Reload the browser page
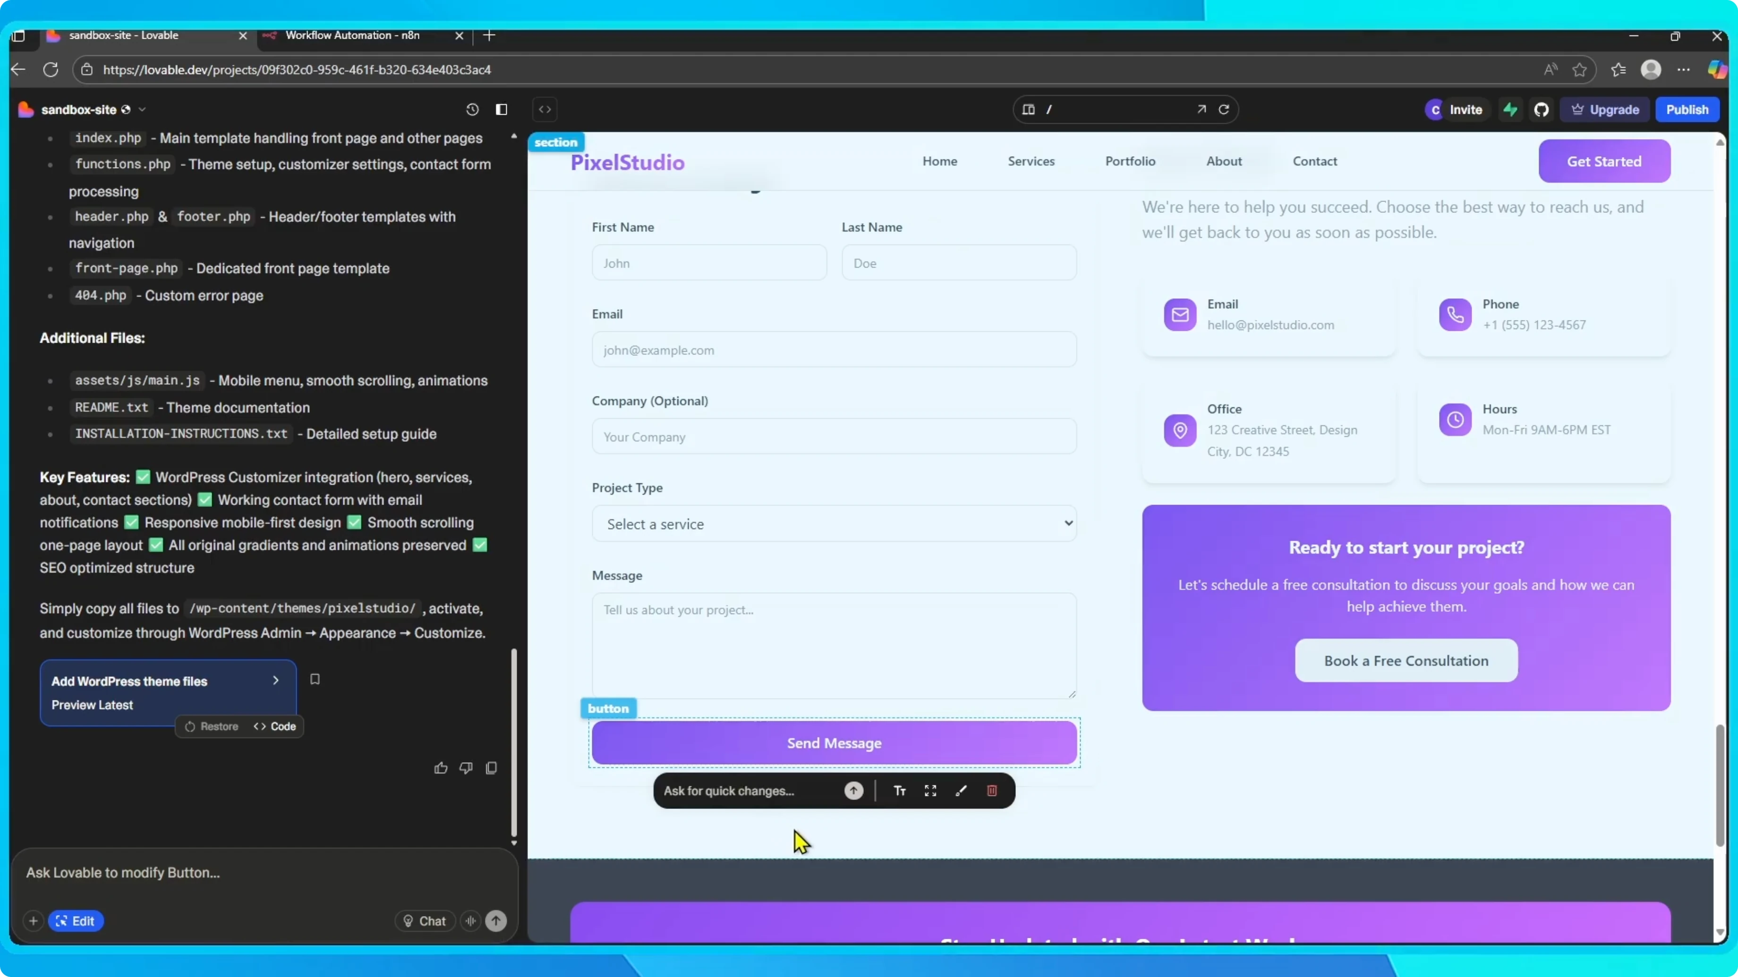 click(51, 69)
